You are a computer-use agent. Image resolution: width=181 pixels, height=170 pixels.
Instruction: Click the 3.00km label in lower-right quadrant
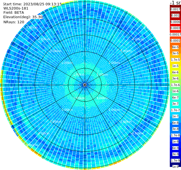(x=126, y=122)
